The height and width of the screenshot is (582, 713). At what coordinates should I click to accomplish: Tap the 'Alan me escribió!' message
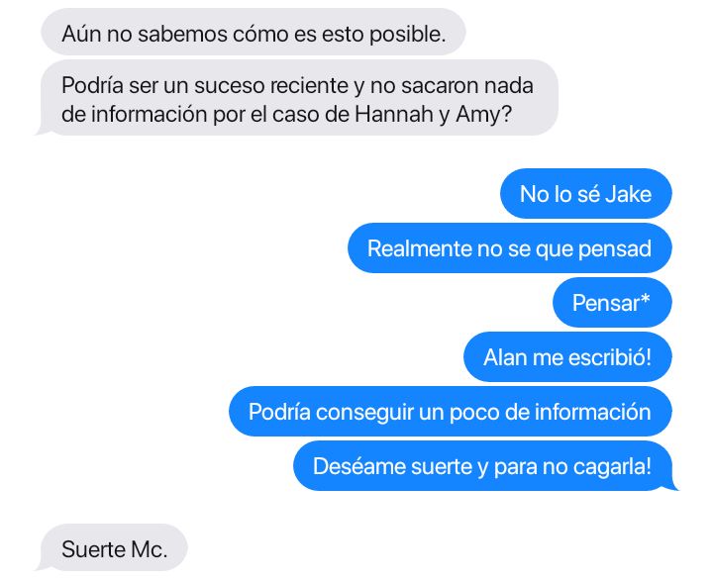(x=567, y=357)
